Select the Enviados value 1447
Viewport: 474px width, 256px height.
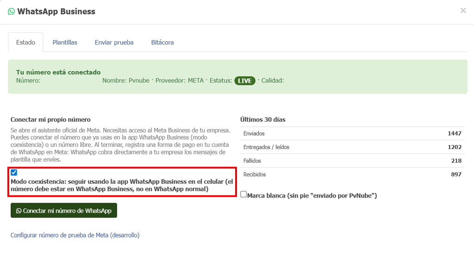click(455, 133)
